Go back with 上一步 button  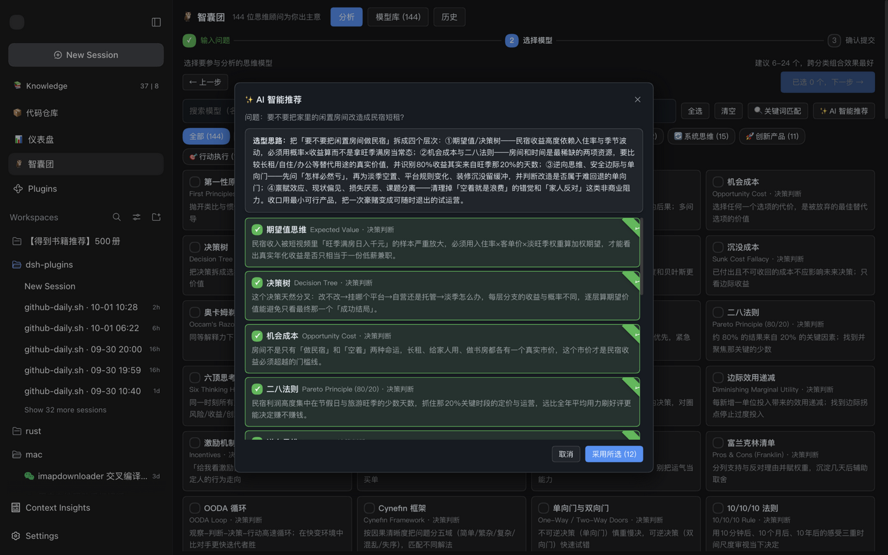(x=205, y=82)
